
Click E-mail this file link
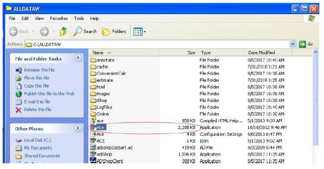coord(37,102)
